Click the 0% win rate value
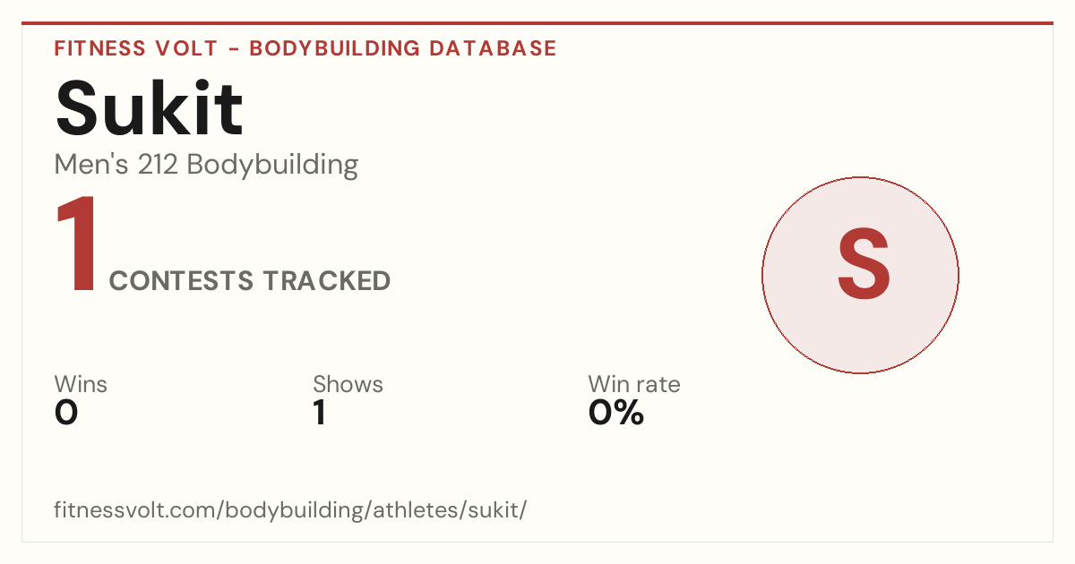 [616, 413]
